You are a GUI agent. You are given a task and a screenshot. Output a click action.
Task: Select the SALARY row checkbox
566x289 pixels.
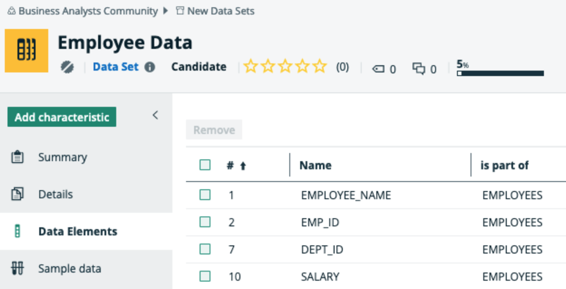pyautogui.click(x=204, y=276)
